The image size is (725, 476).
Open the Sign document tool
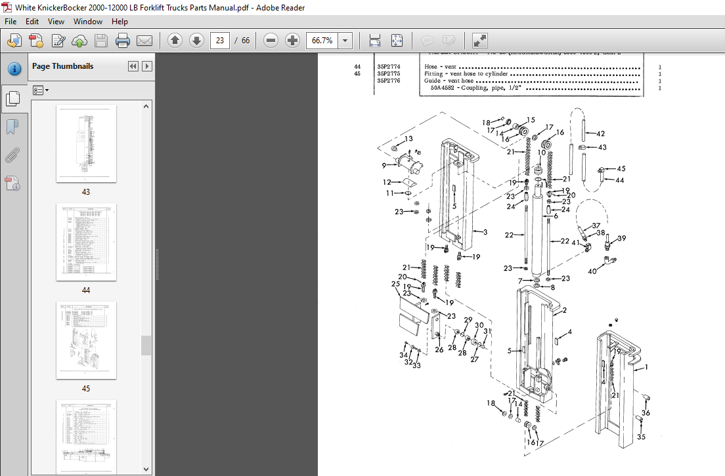[x=58, y=41]
